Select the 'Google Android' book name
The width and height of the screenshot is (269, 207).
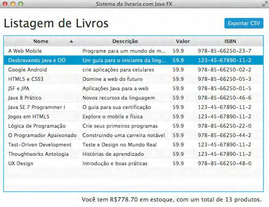27,70
